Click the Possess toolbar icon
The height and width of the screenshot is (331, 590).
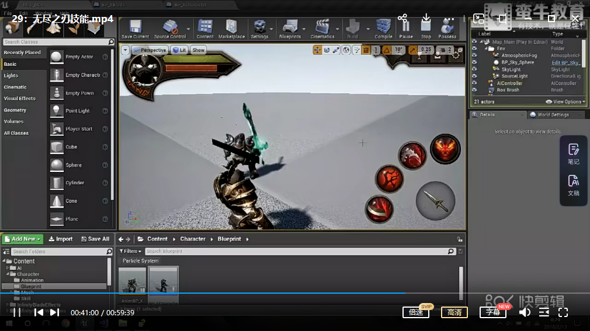click(x=447, y=29)
